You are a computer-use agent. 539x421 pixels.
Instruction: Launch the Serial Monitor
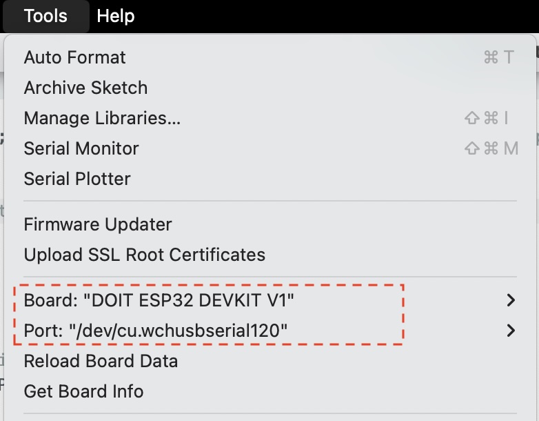(81, 148)
